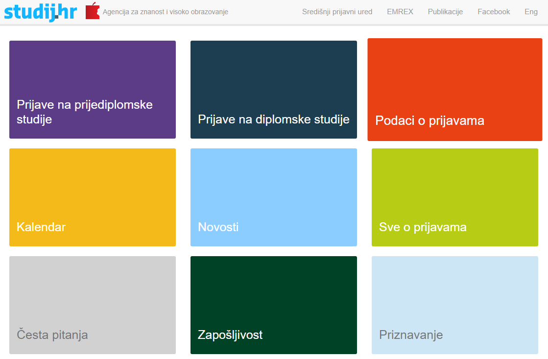Go to EMREX in top navigation

click(x=400, y=12)
